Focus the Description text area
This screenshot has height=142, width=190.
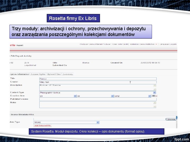(98, 87)
